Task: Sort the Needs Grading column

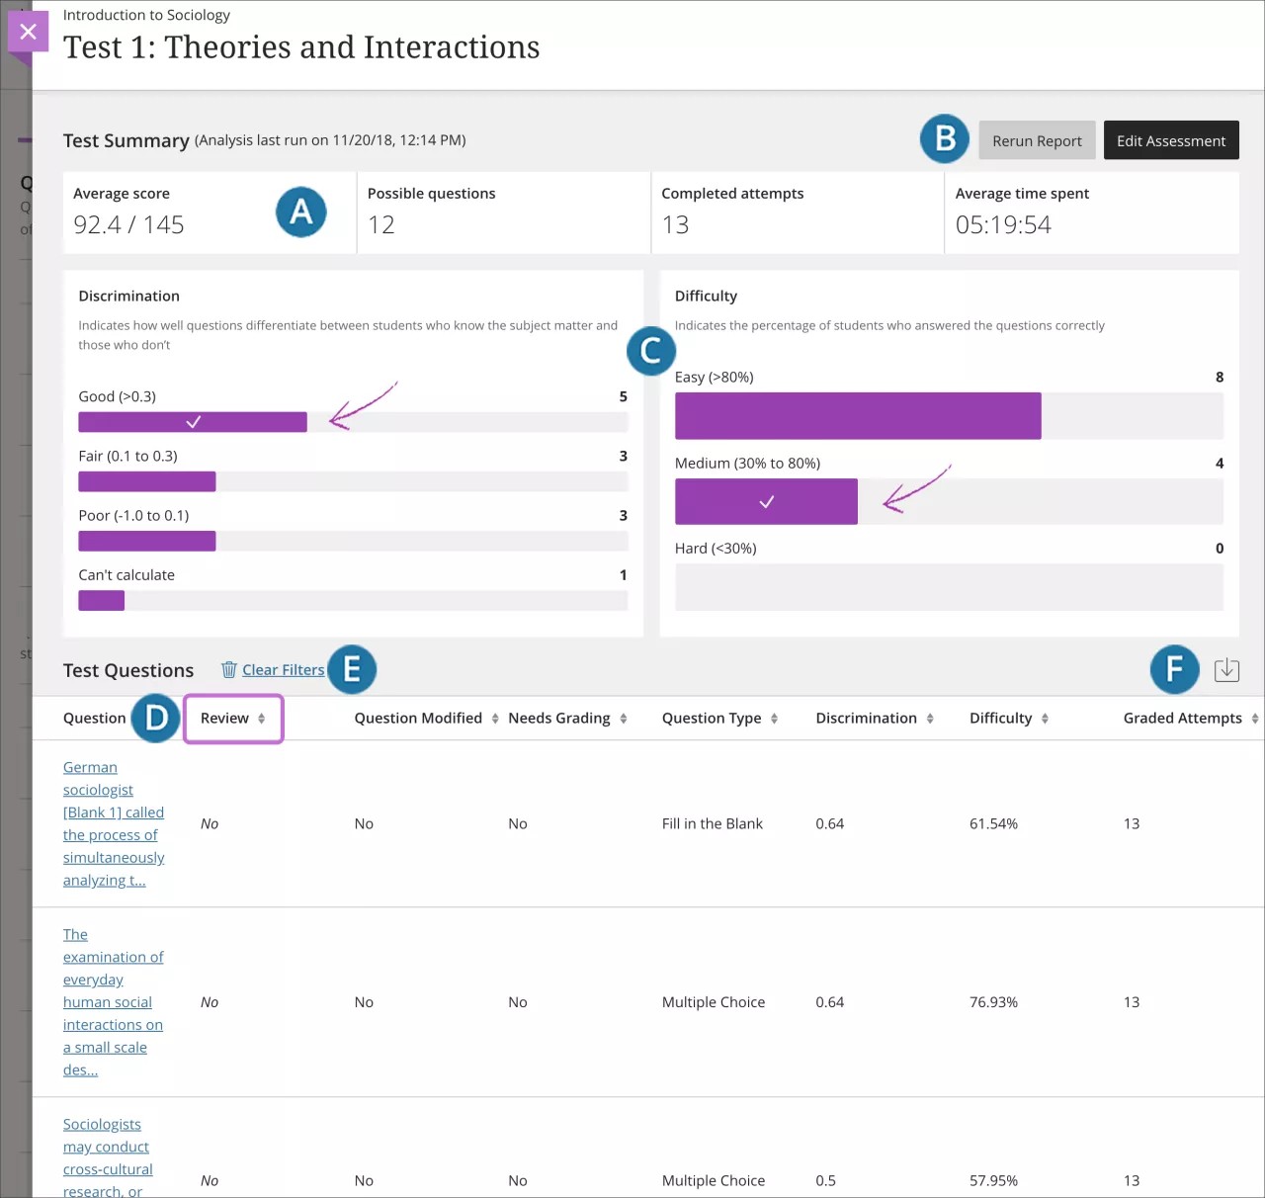Action: pos(622,719)
